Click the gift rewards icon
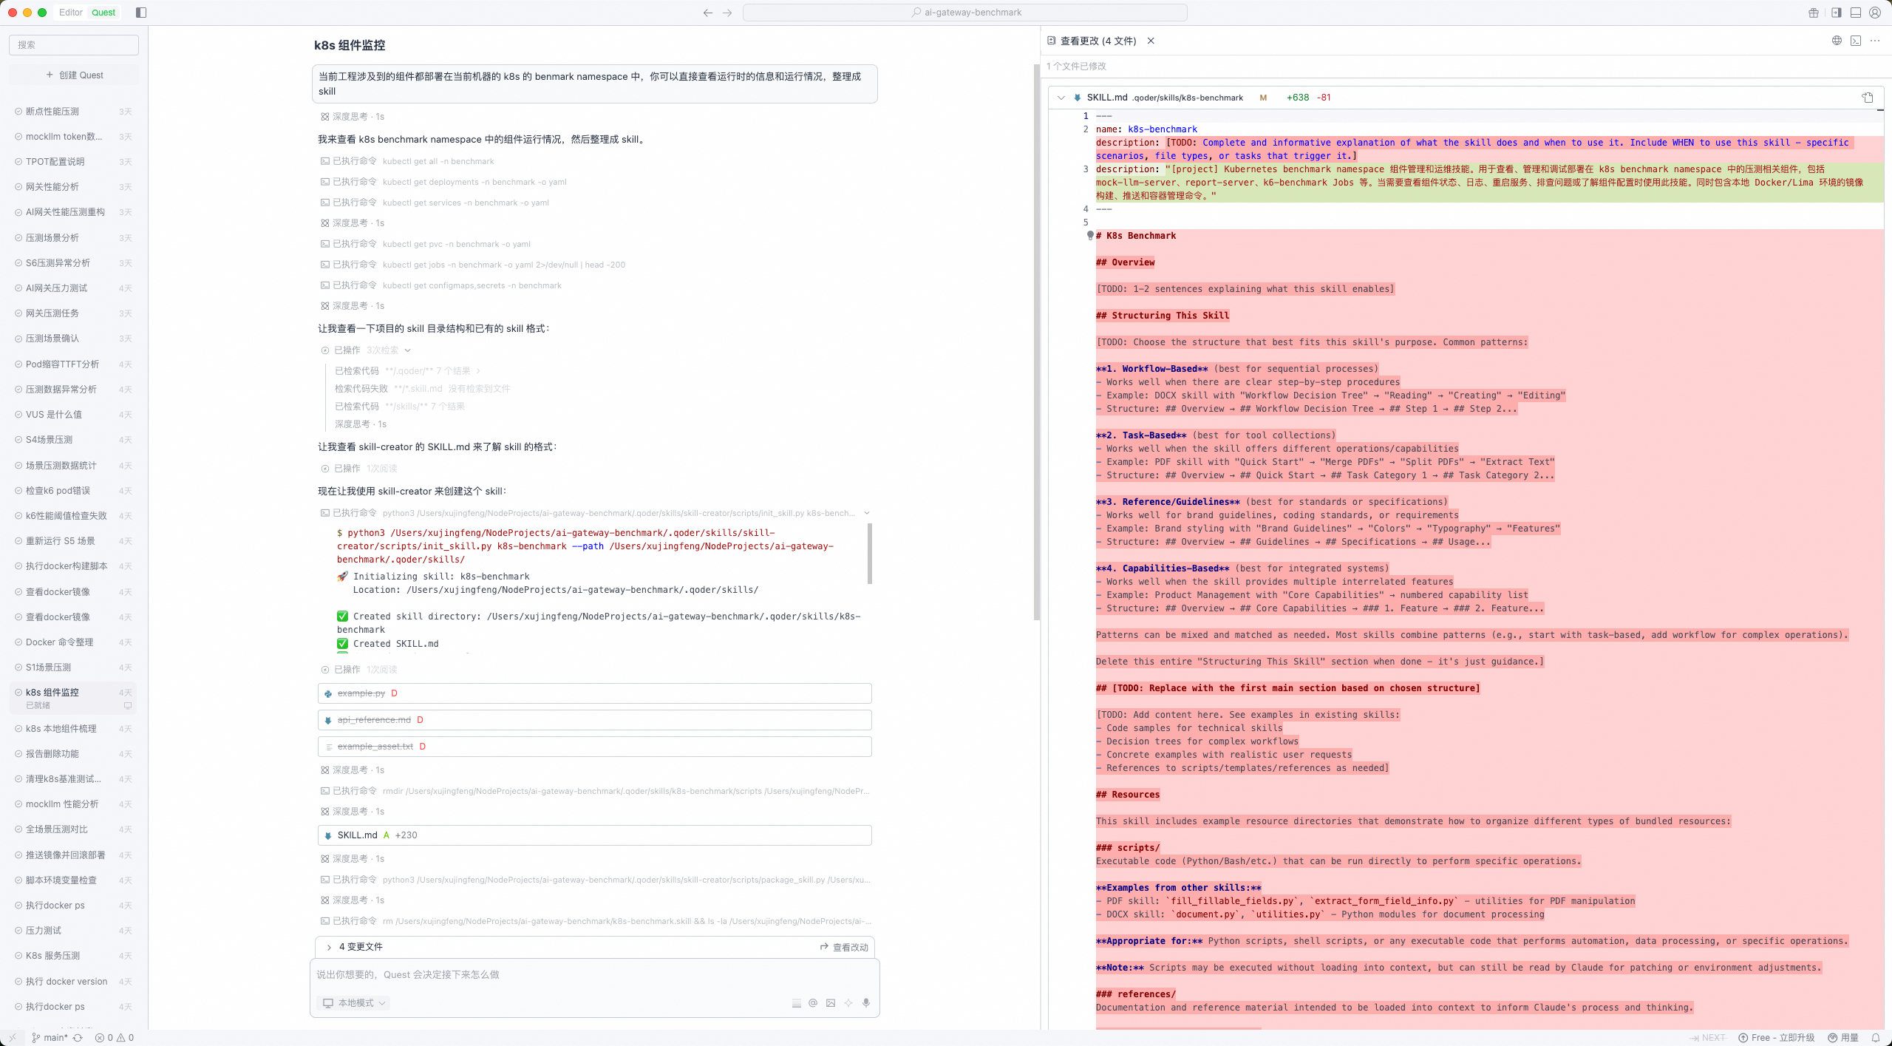1892x1046 pixels. click(x=1814, y=13)
